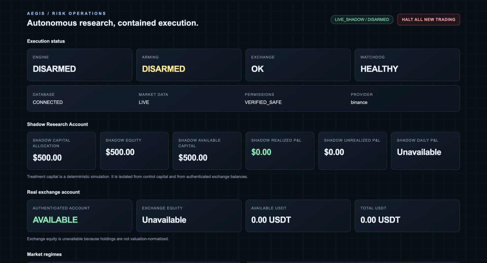Viewport: 487px width, 263px height.
Task: Click the TOTAL USDT label
Action: pyautogui.click(x=373, y=208)
